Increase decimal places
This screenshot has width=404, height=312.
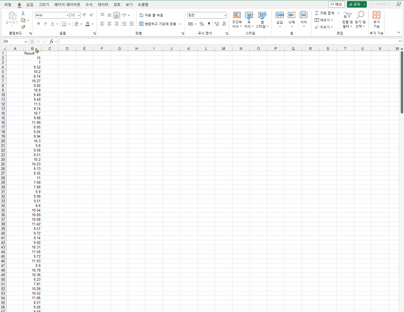tap(216, 24)
